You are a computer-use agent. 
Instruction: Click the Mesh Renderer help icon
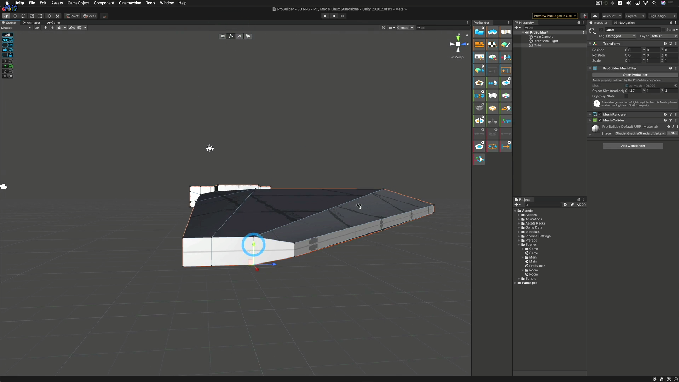click(x=665, y=114)
